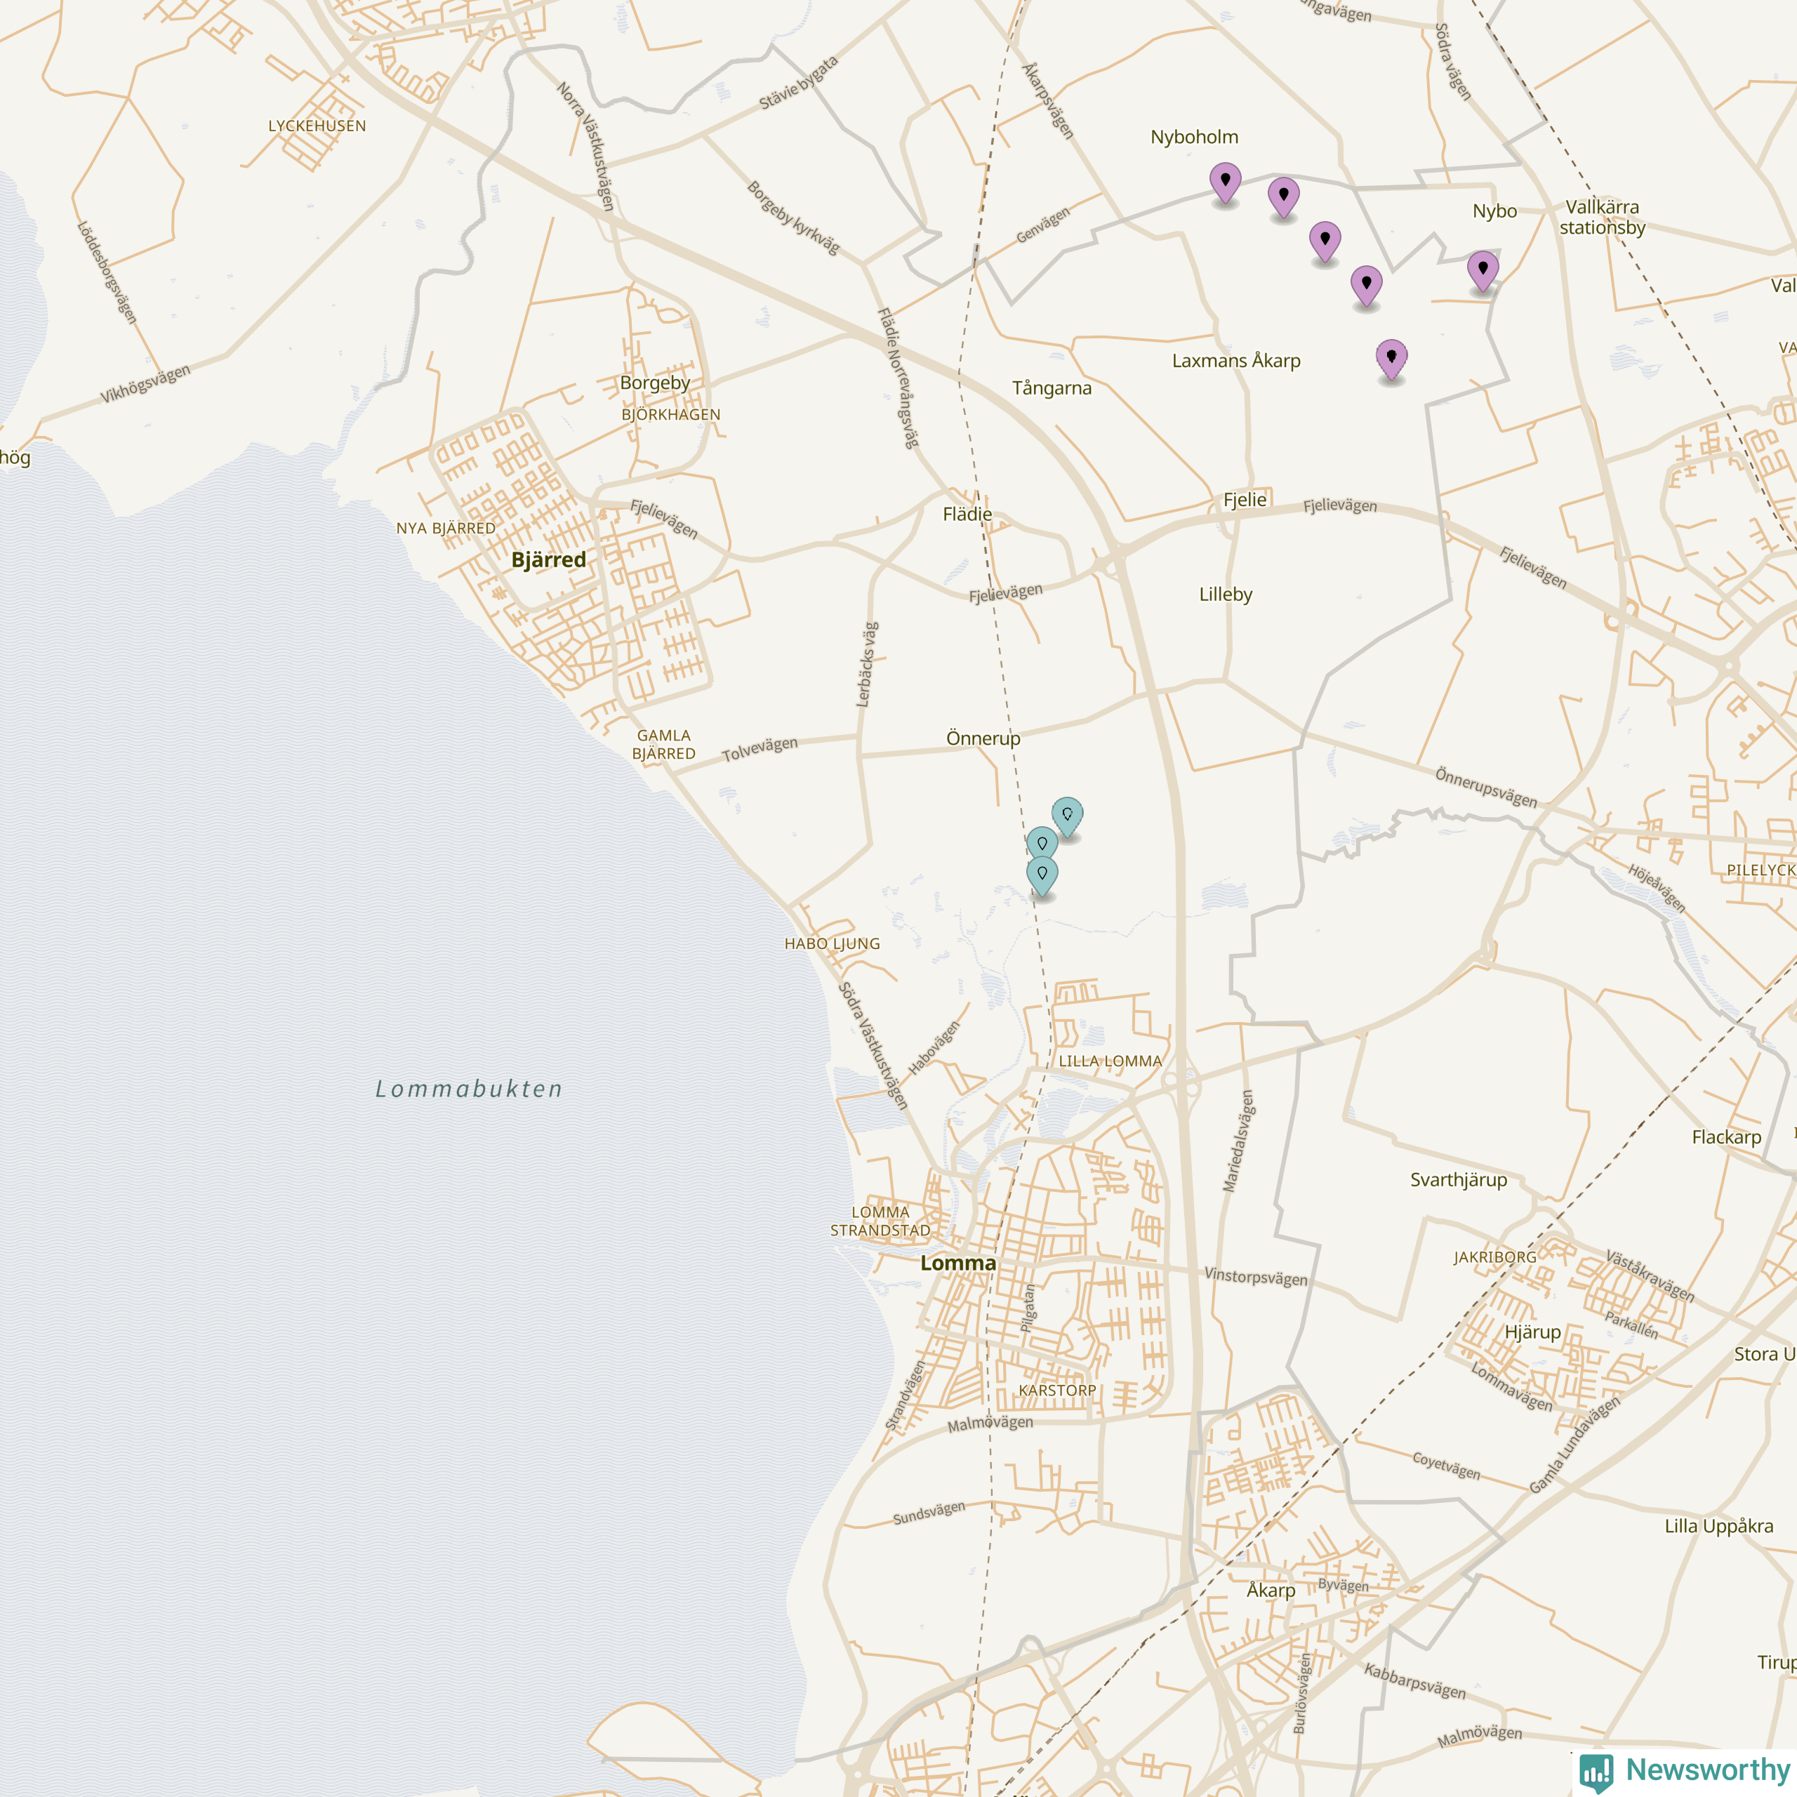Click the Tångarna place label
Screen dimensions: 1797x1797
point(1052,388)
